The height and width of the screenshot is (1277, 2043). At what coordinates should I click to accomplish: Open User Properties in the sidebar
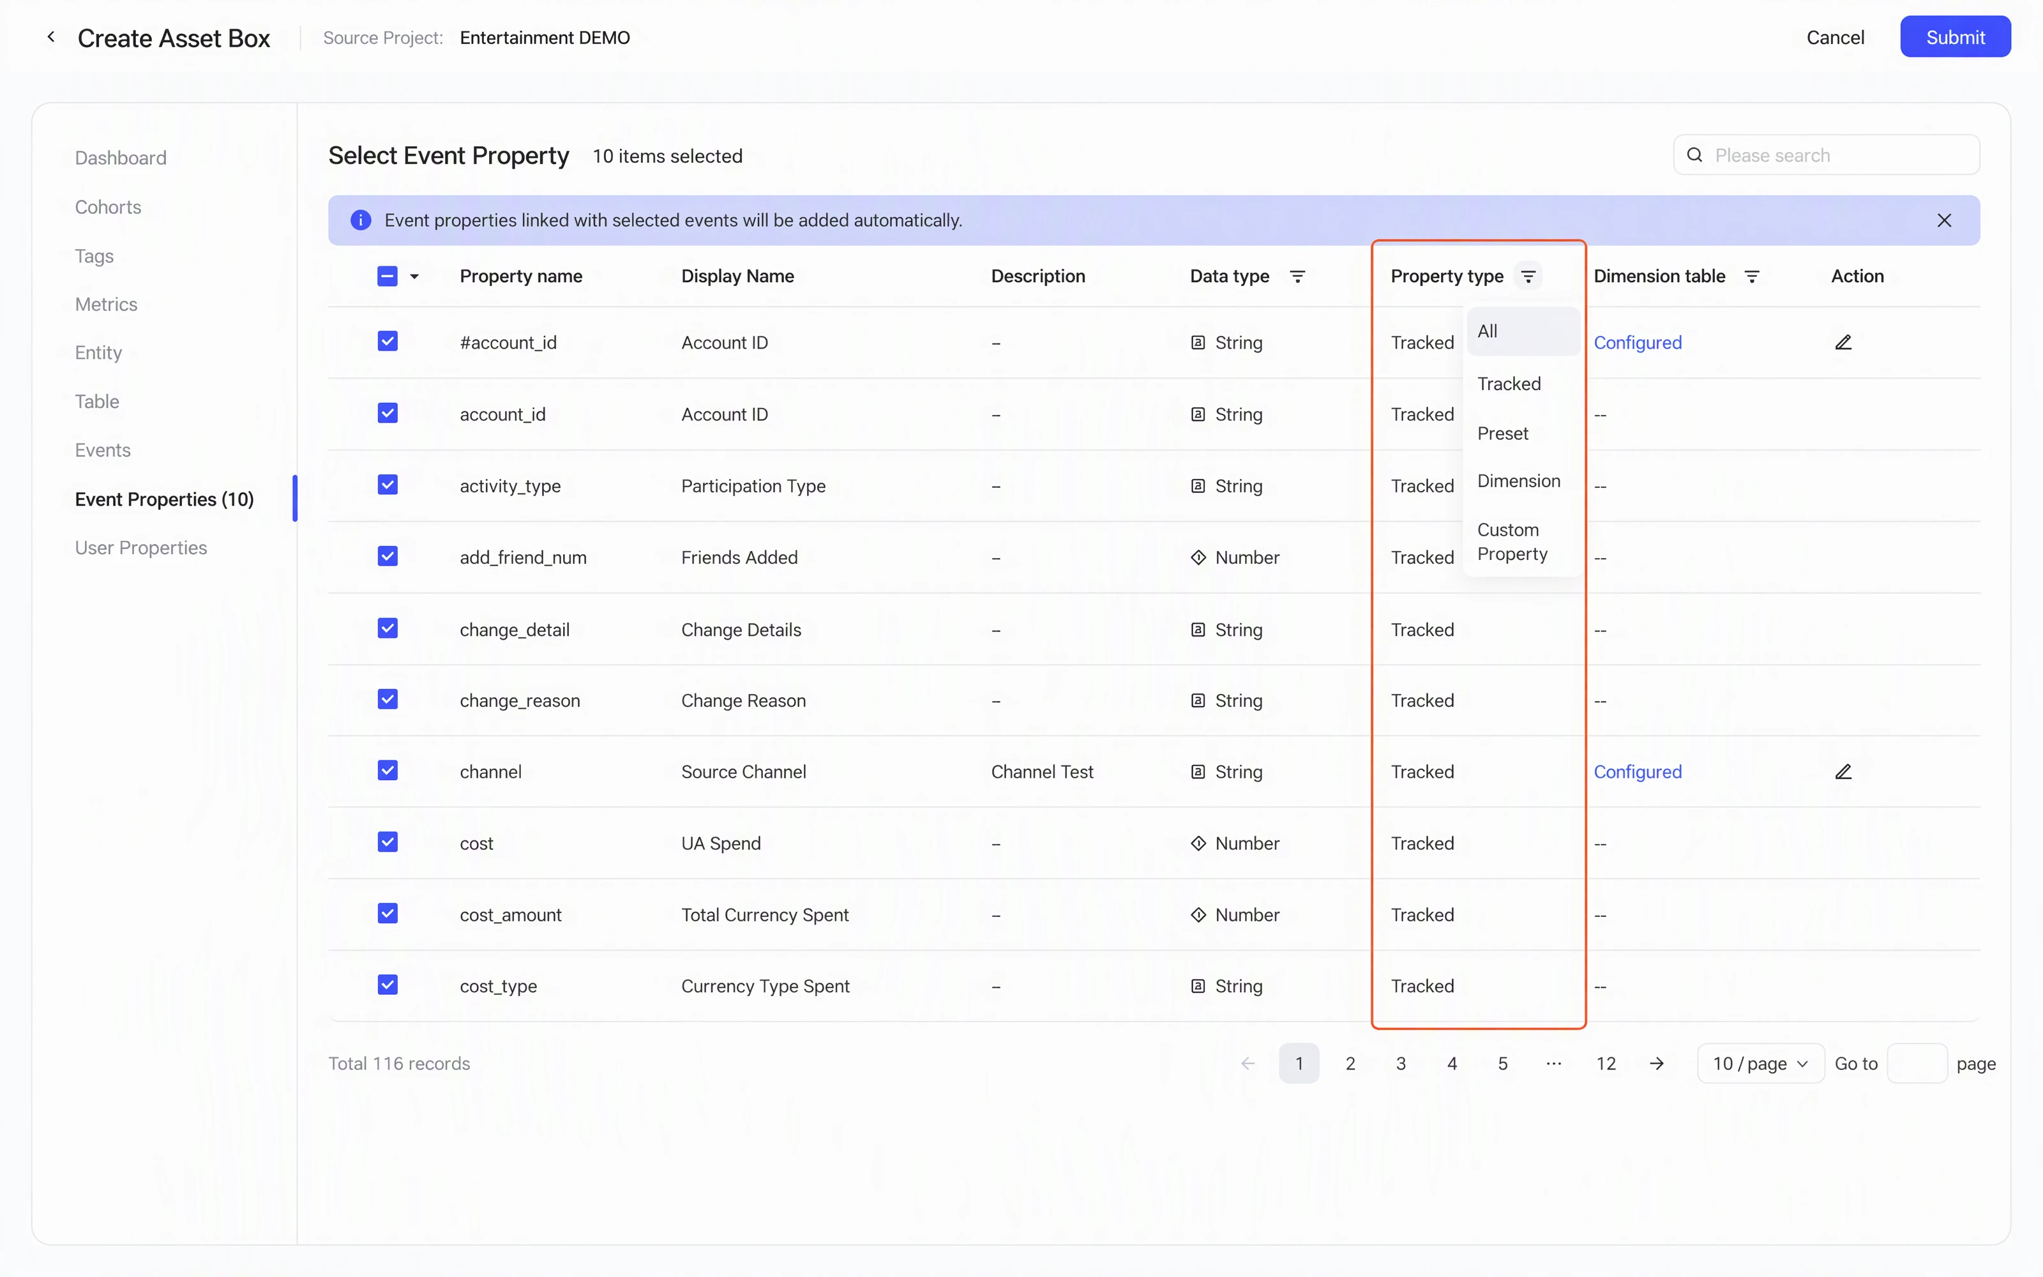point(141,547)
